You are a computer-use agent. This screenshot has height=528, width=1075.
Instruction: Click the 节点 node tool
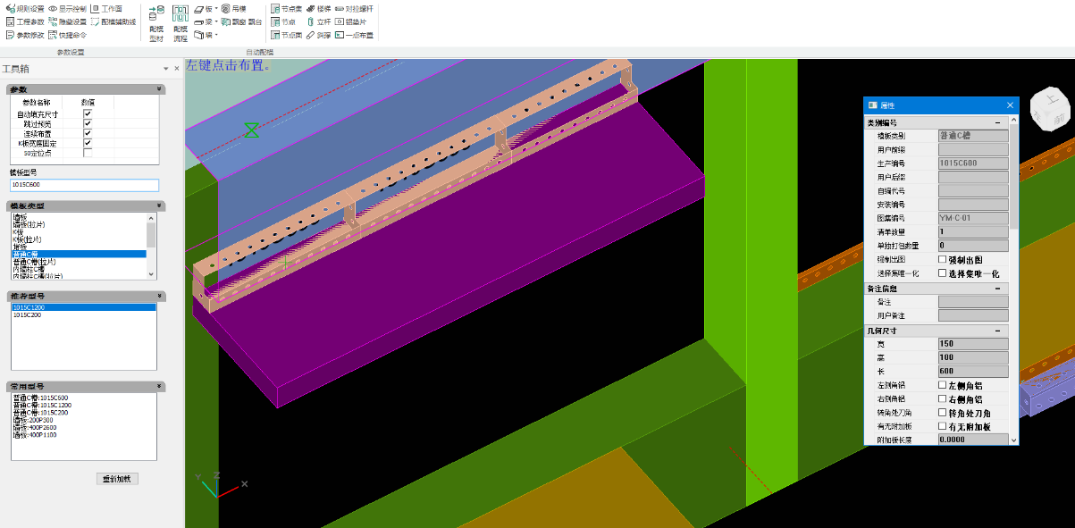282,21
